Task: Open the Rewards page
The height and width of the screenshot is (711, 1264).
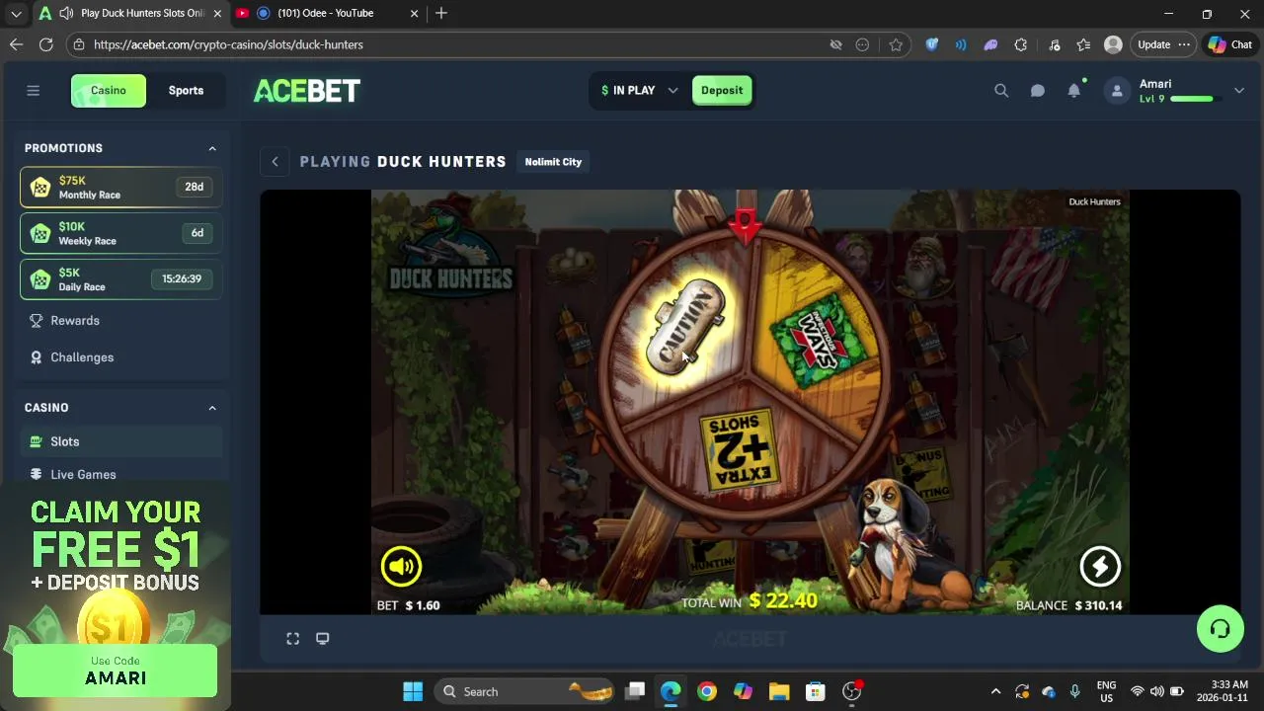Action: [x=75, y=321]
